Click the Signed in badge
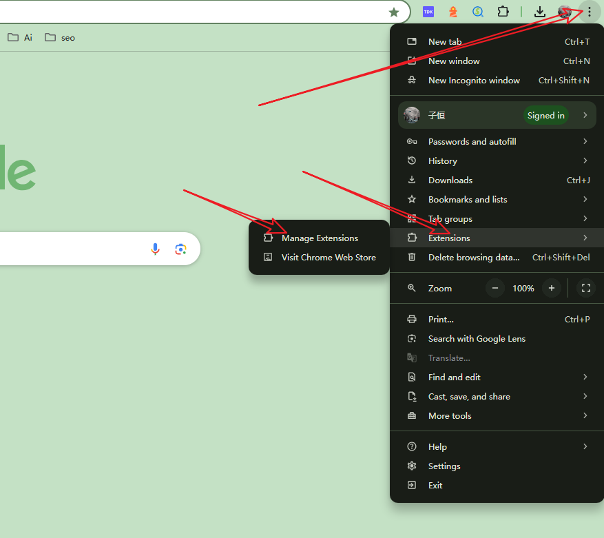The image size is (604, 538). (x=545, y=115)
